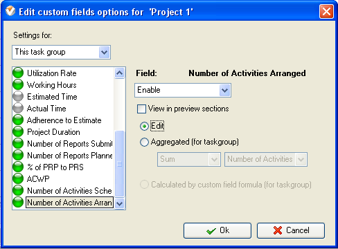Click green icon next to ACWP
The width and height of the screenshot is (338, 249).
(18, 178)
